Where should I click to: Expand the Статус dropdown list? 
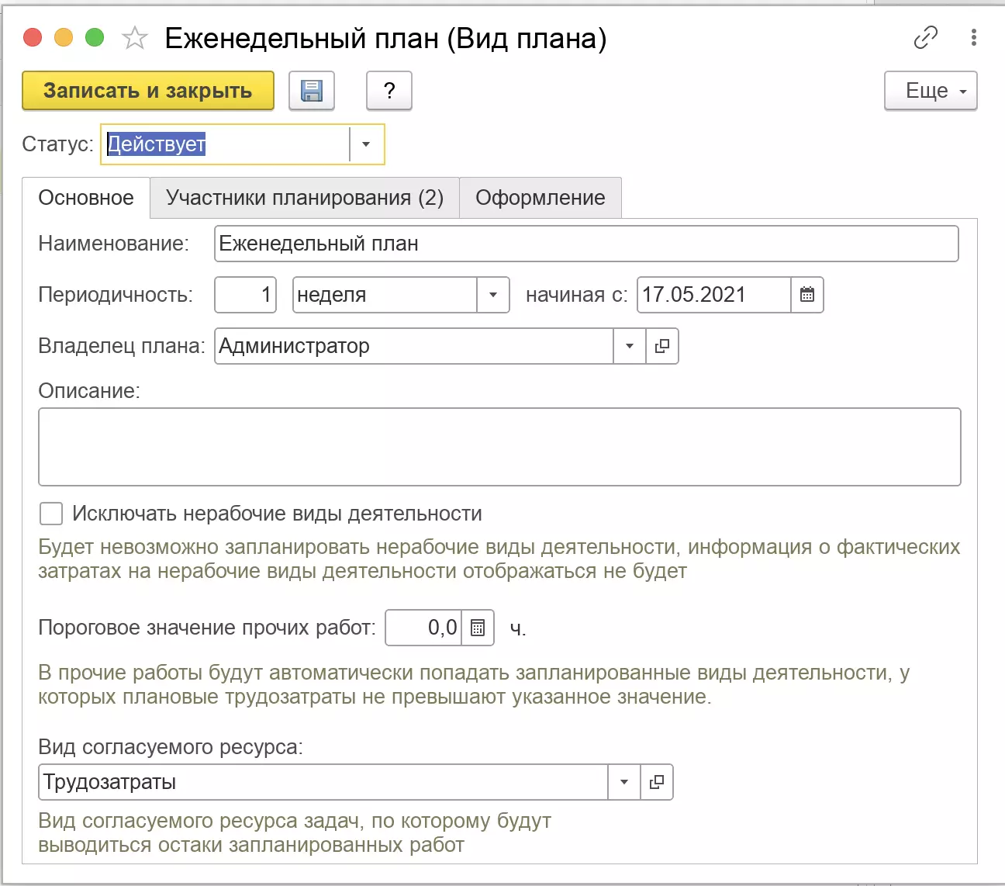click(366, 144)
